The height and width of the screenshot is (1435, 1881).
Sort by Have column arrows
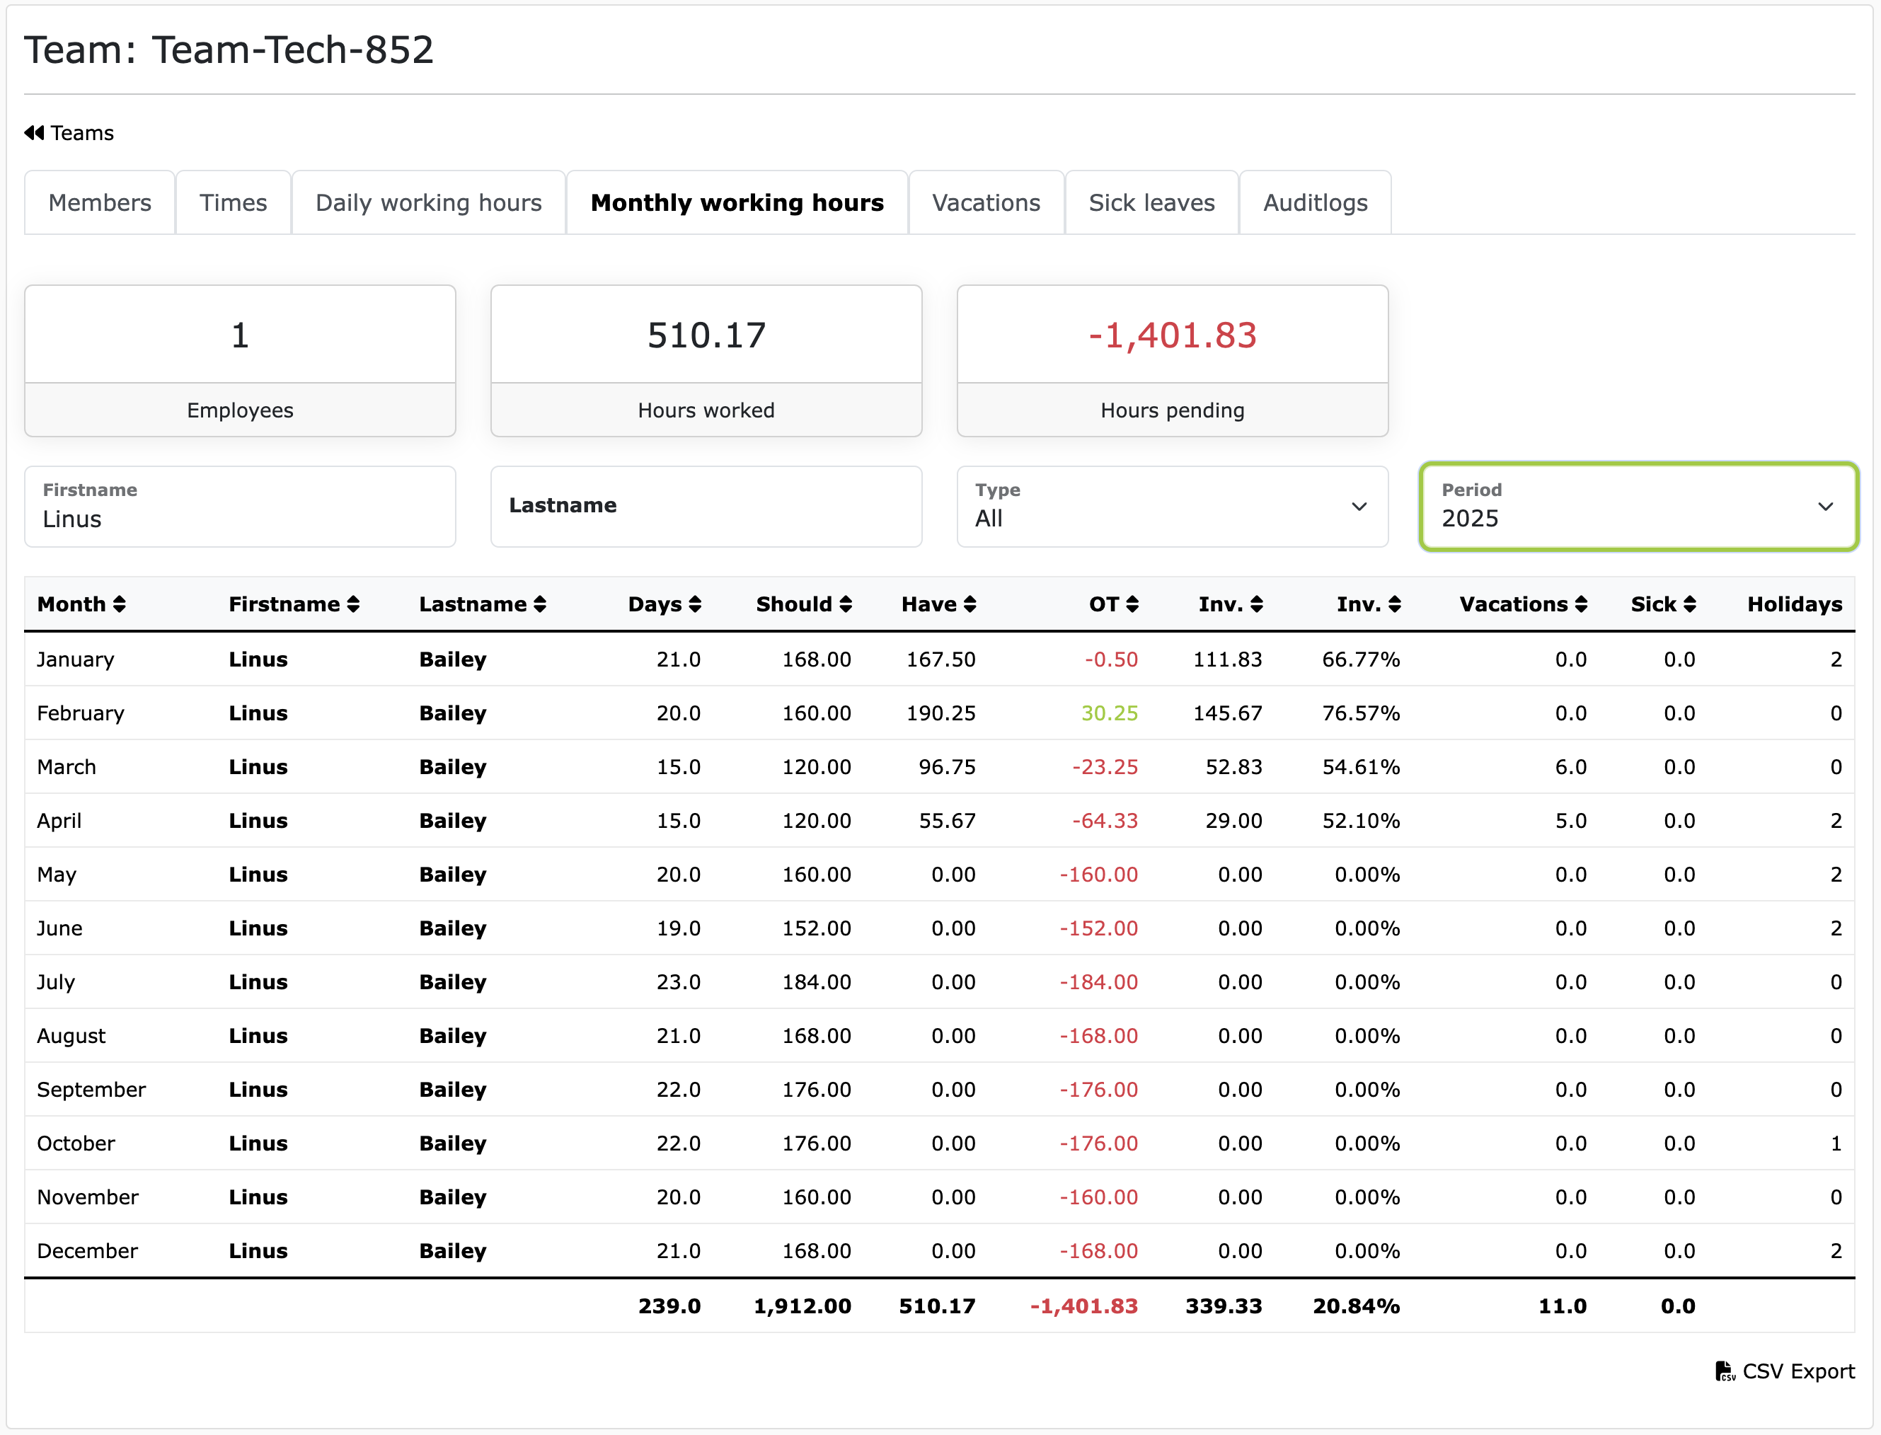970,605
